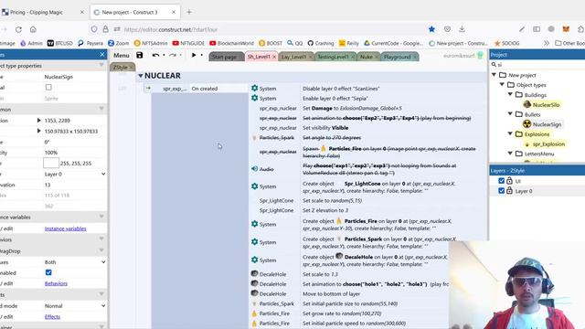Open the Blend mode Normal dropdown

[75, 306]
